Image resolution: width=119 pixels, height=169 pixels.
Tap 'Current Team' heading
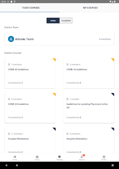click(11, 27)
